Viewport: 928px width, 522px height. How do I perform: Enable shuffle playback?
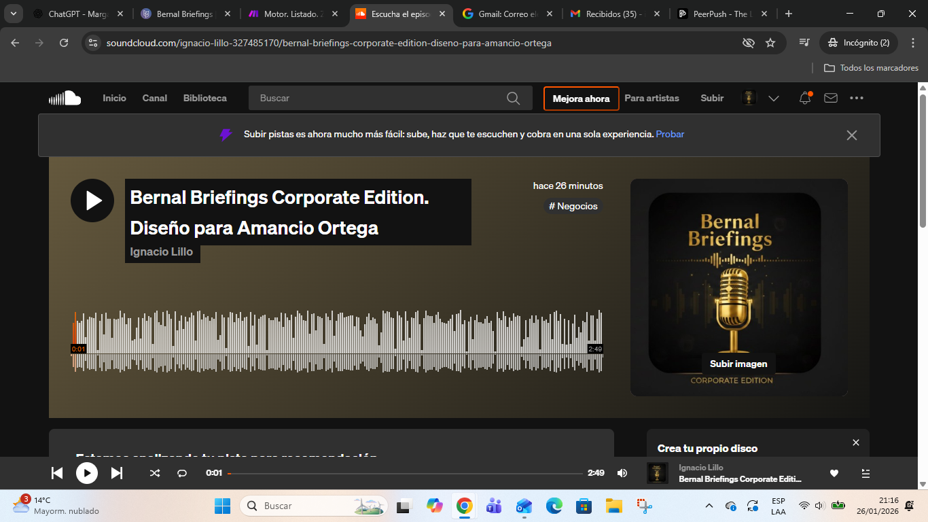pos(155,472)
